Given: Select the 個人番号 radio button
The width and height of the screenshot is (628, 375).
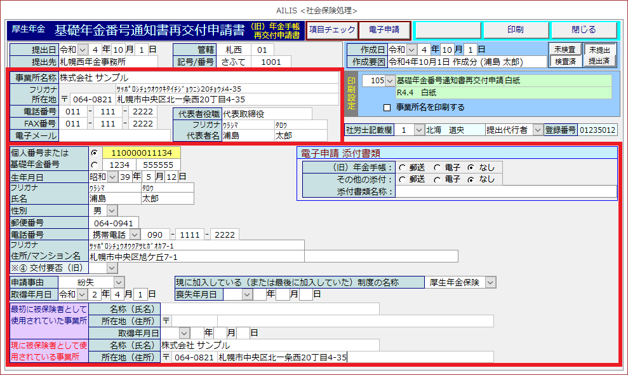Looking at the screenshot, I should tap(95, 153).
